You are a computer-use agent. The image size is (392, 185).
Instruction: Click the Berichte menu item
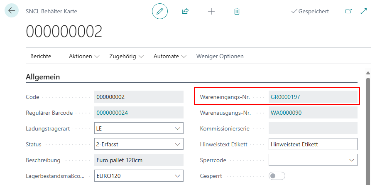point(41,56)
